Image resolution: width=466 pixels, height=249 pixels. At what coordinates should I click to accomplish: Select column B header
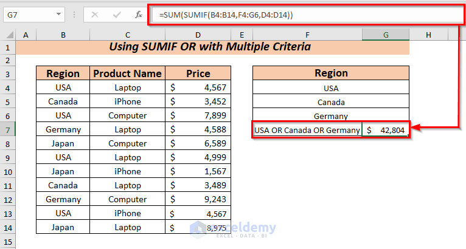pos(63,35)
